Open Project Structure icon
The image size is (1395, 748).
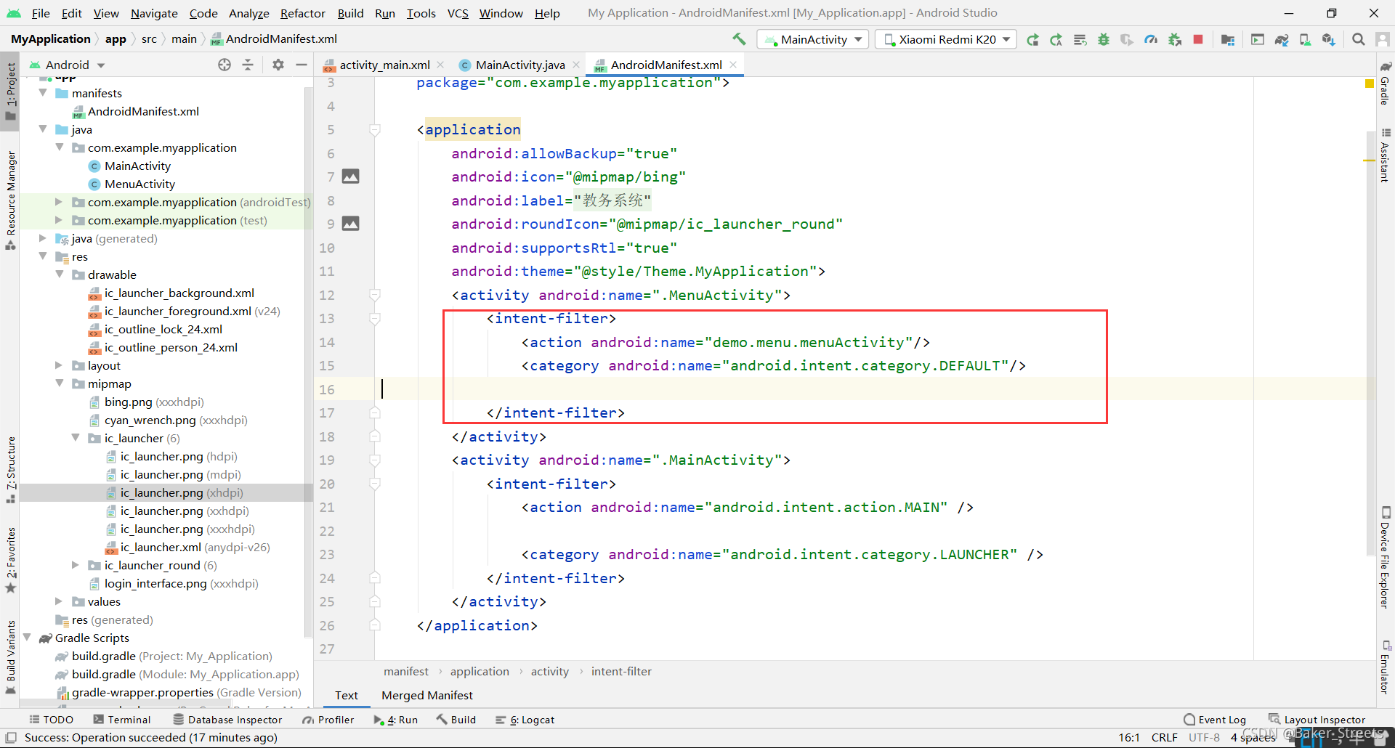1228,39
